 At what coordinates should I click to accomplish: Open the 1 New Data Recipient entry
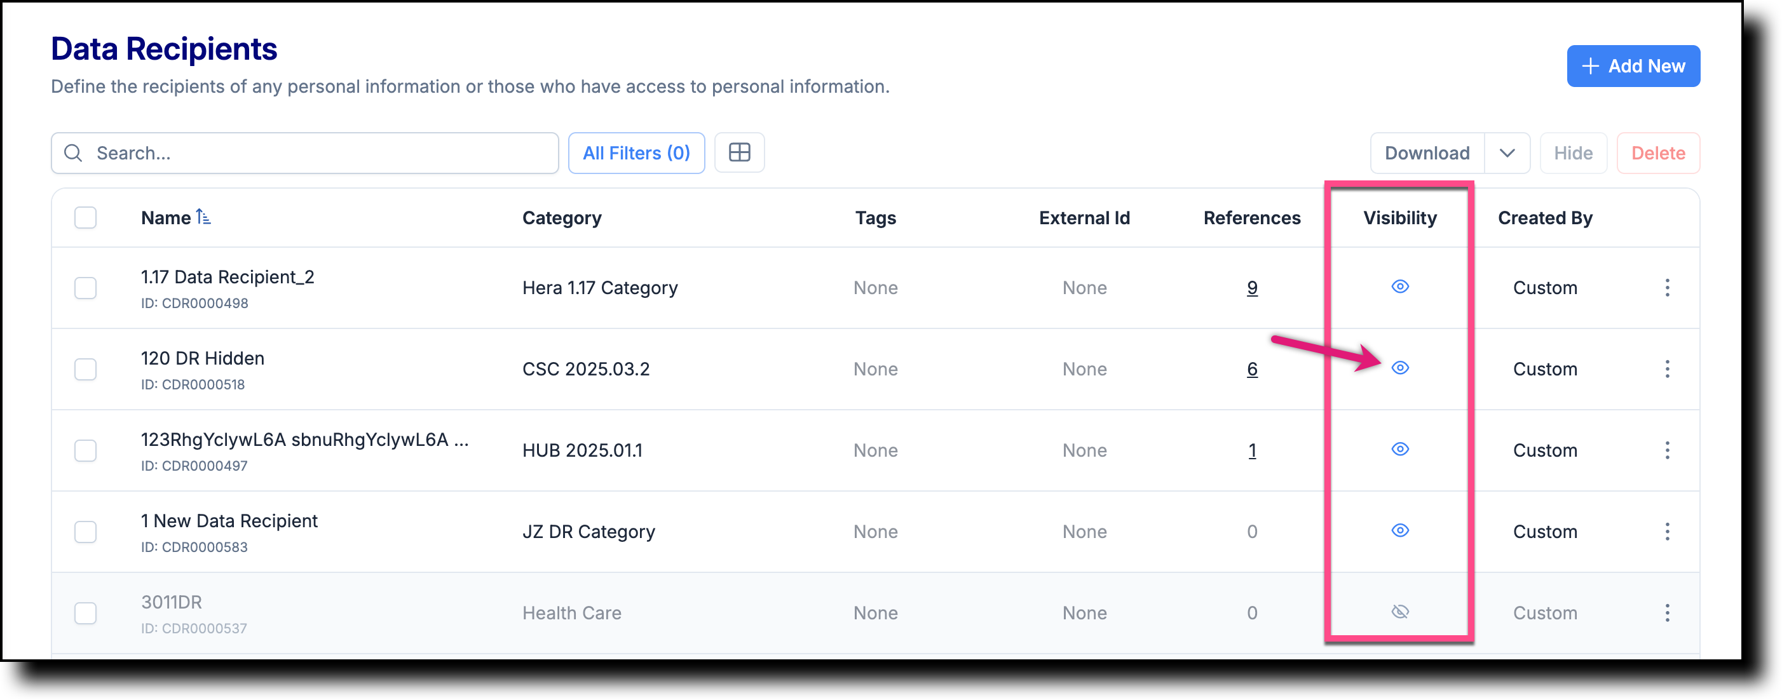(229, 521)
